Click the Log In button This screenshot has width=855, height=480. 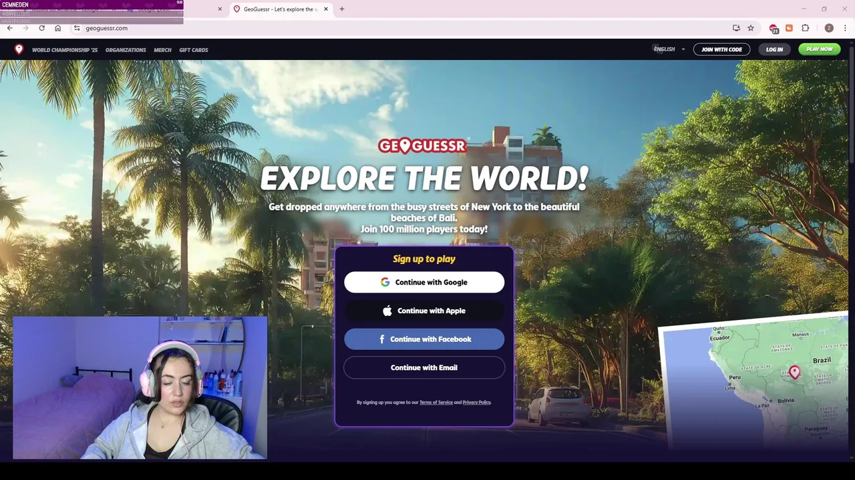point(774,49)
